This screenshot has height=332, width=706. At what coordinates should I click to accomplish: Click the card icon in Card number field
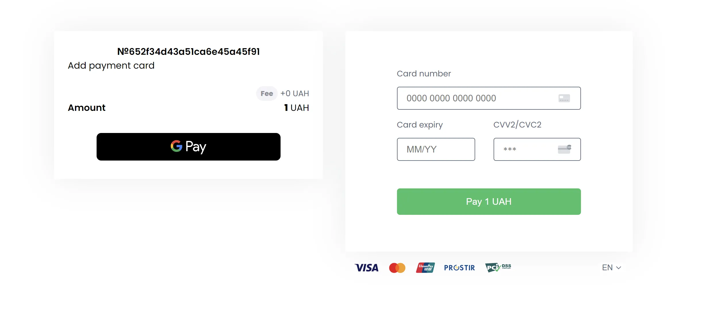pos(564,98)
